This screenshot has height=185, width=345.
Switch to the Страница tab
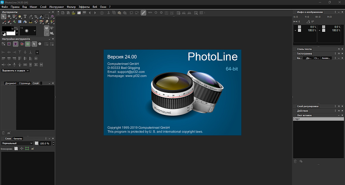pyautogui.click(x=25, y=83)
